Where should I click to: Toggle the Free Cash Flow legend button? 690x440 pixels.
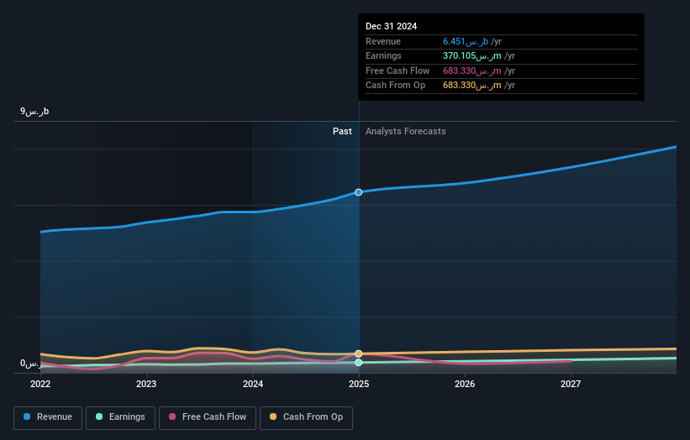208,417
